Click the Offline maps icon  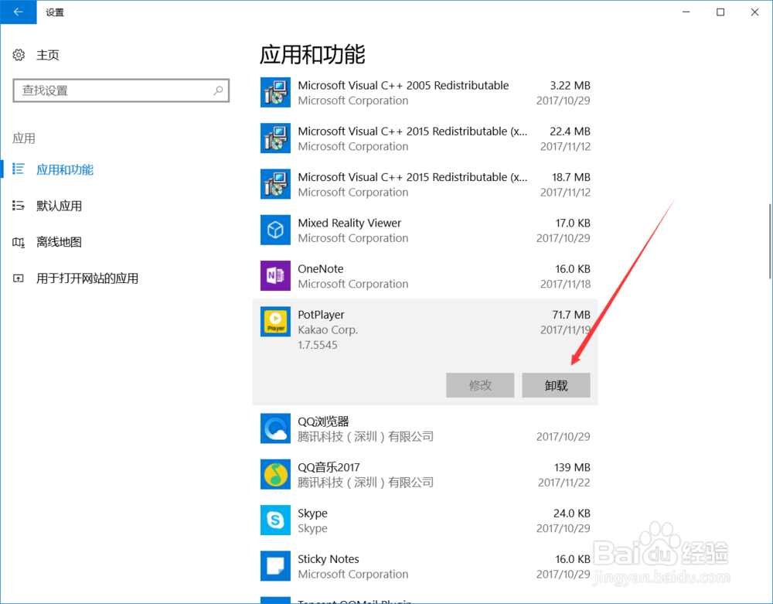(19, 242)
